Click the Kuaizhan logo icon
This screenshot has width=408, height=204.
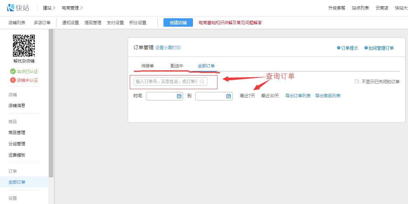(11, 8)
